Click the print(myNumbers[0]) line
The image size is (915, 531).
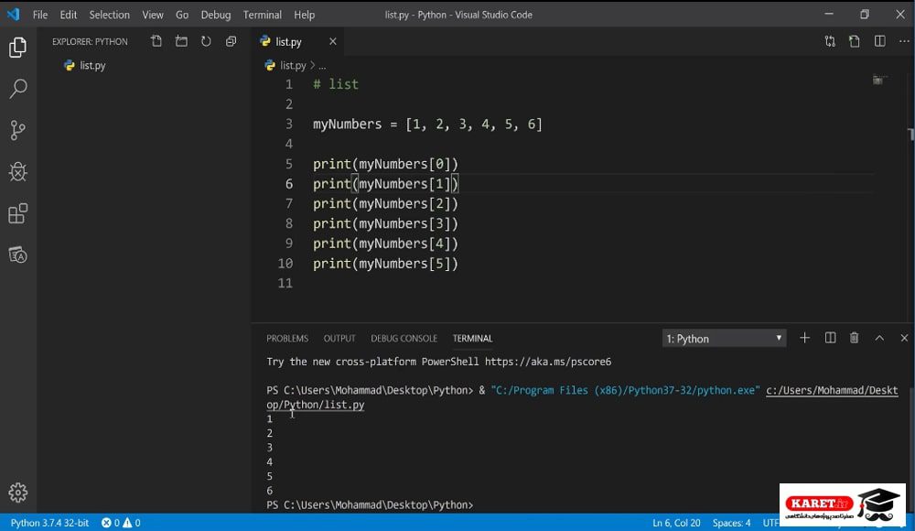click(386, 164)
